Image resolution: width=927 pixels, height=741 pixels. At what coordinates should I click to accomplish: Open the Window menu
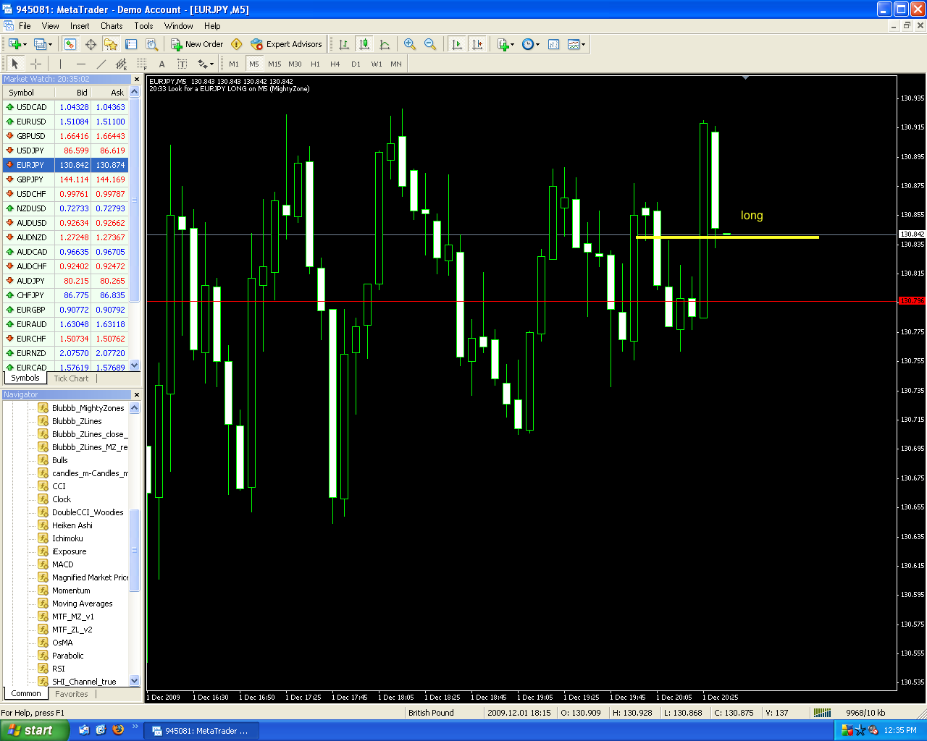[178, 26]
